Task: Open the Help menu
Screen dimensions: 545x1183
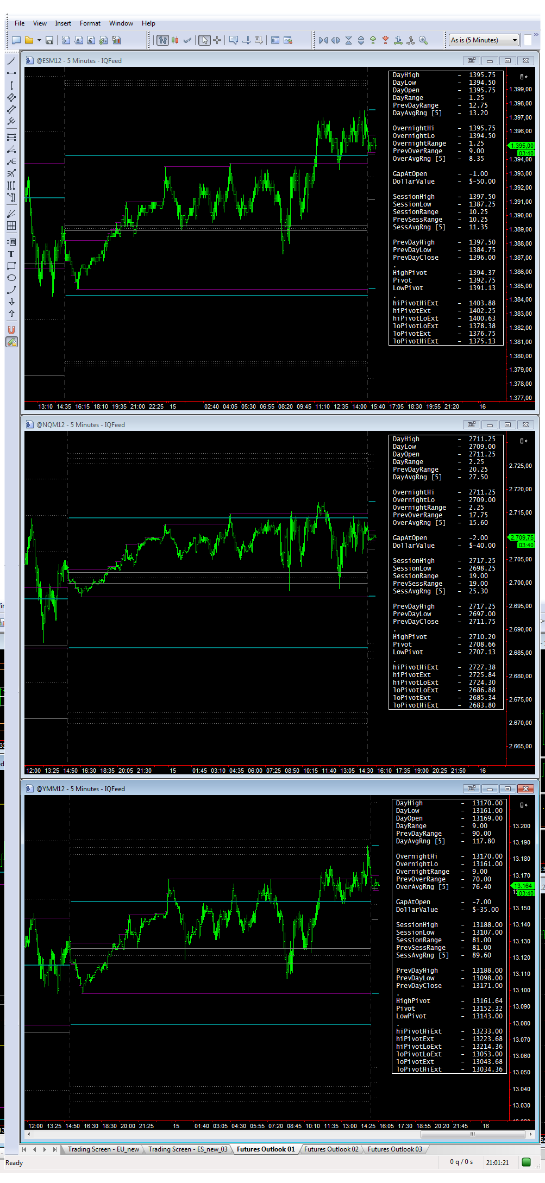Action: [x=148, y=23]
